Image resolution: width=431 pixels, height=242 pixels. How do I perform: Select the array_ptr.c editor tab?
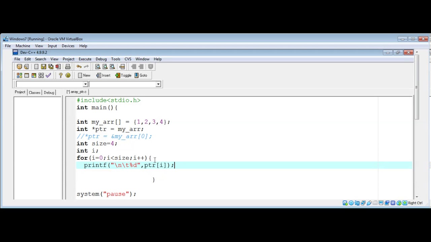click(76, 92)
